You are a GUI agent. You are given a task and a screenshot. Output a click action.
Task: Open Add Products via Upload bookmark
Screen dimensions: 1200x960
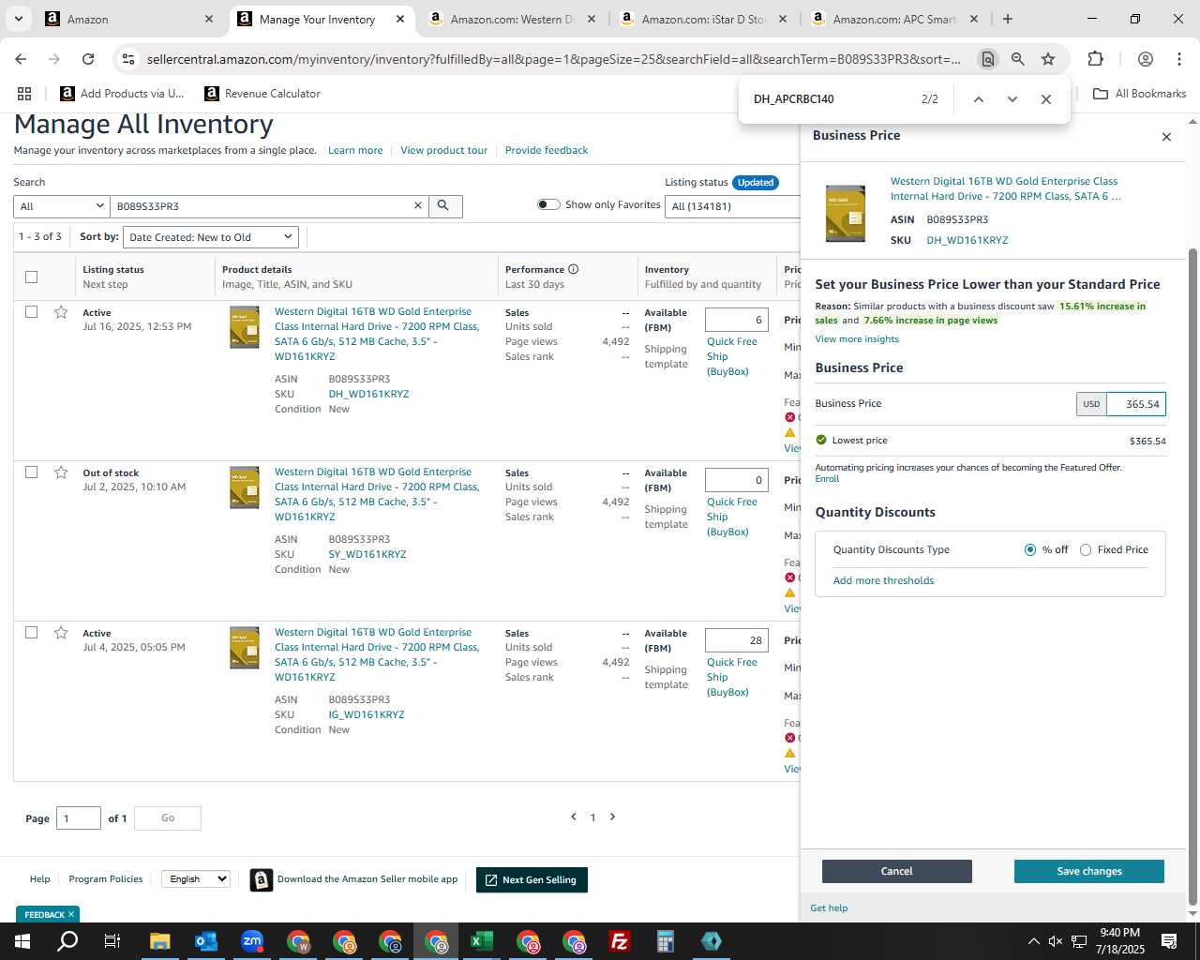click(122, 94)
